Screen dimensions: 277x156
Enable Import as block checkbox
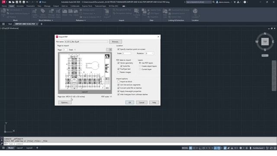point(119,81)
